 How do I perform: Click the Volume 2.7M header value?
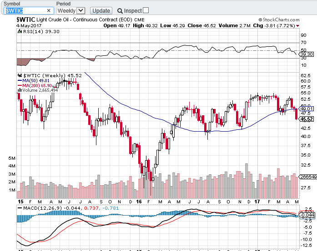pos(235,25)
